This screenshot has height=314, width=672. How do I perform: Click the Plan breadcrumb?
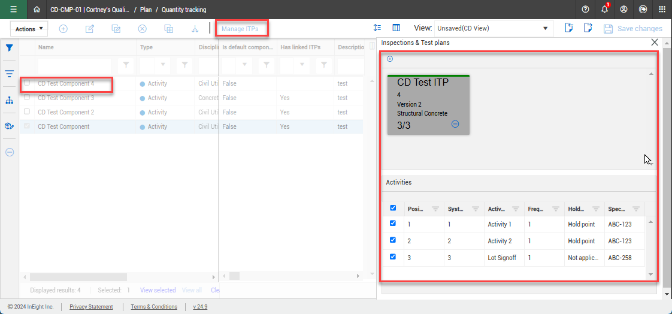146,10
